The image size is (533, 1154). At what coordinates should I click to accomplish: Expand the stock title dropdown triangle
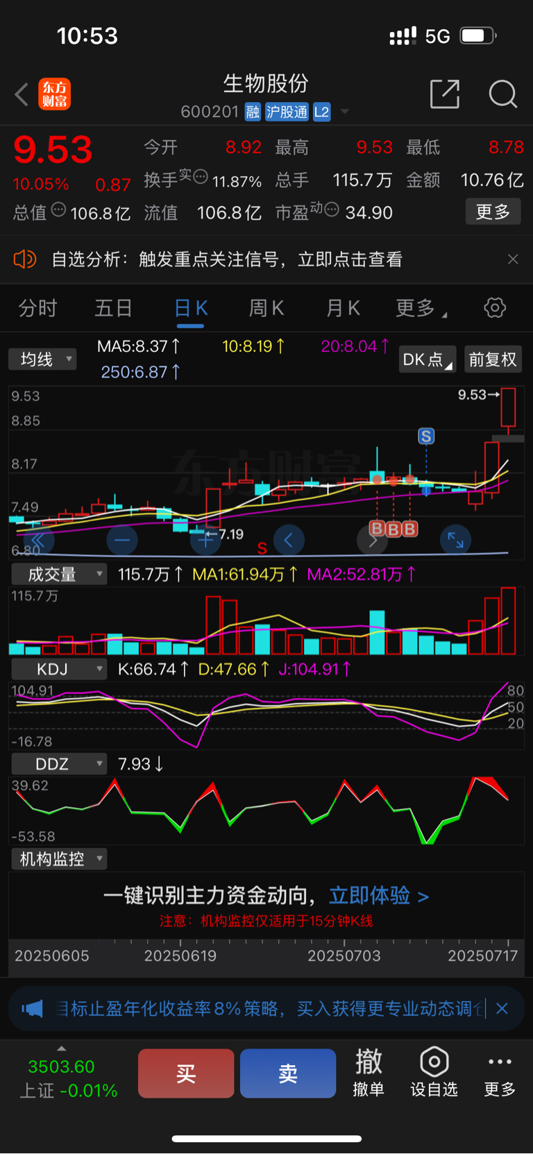click(x=345, y=112)
